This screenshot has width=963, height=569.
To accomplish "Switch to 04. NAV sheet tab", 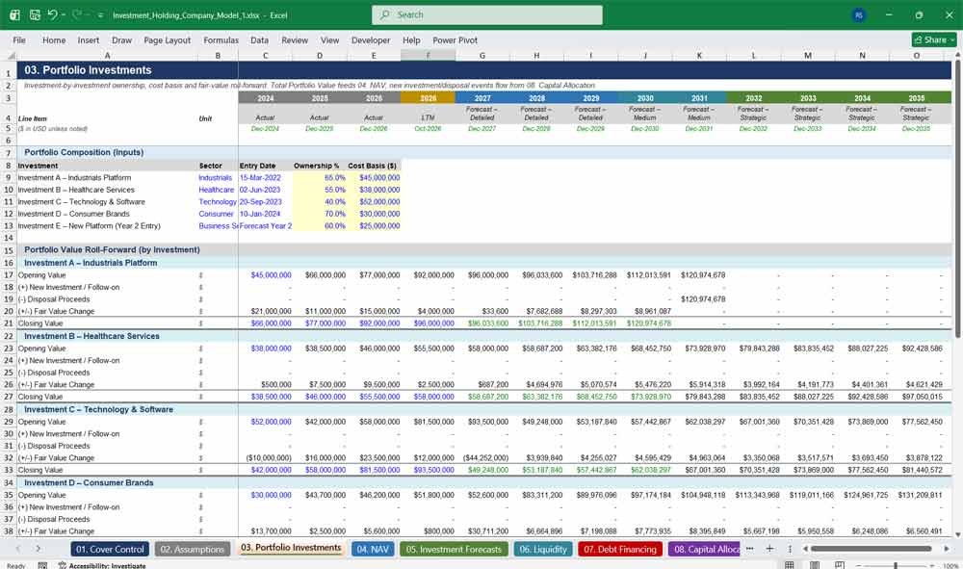I will [x=373, y=550].
